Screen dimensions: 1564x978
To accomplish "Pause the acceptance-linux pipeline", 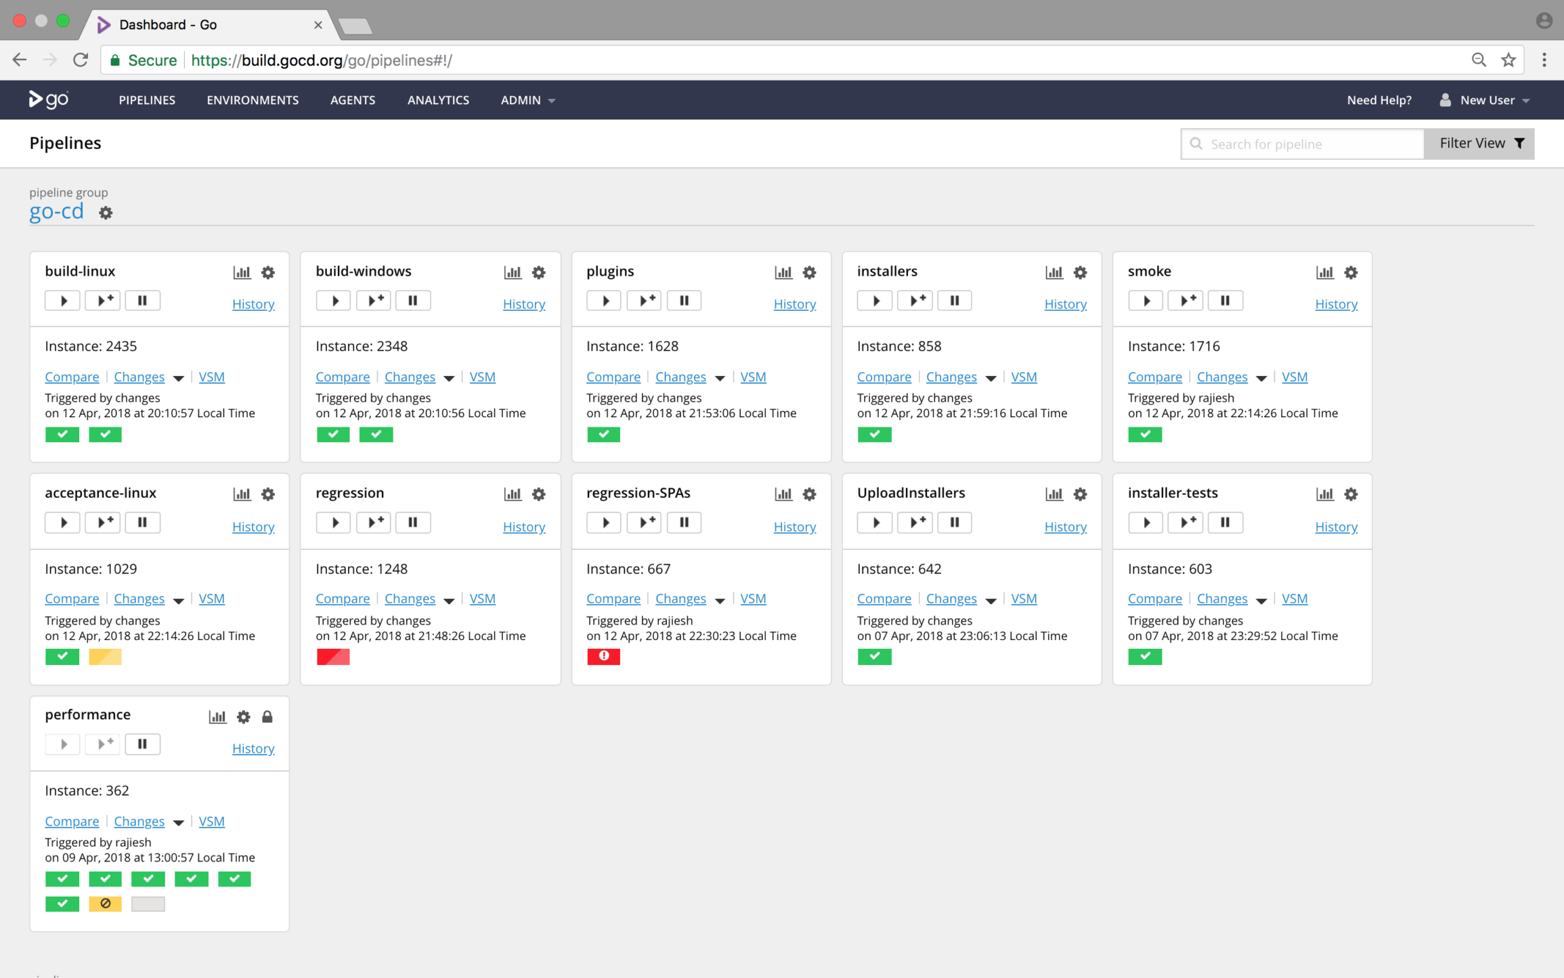I will (x=142, y=522).
